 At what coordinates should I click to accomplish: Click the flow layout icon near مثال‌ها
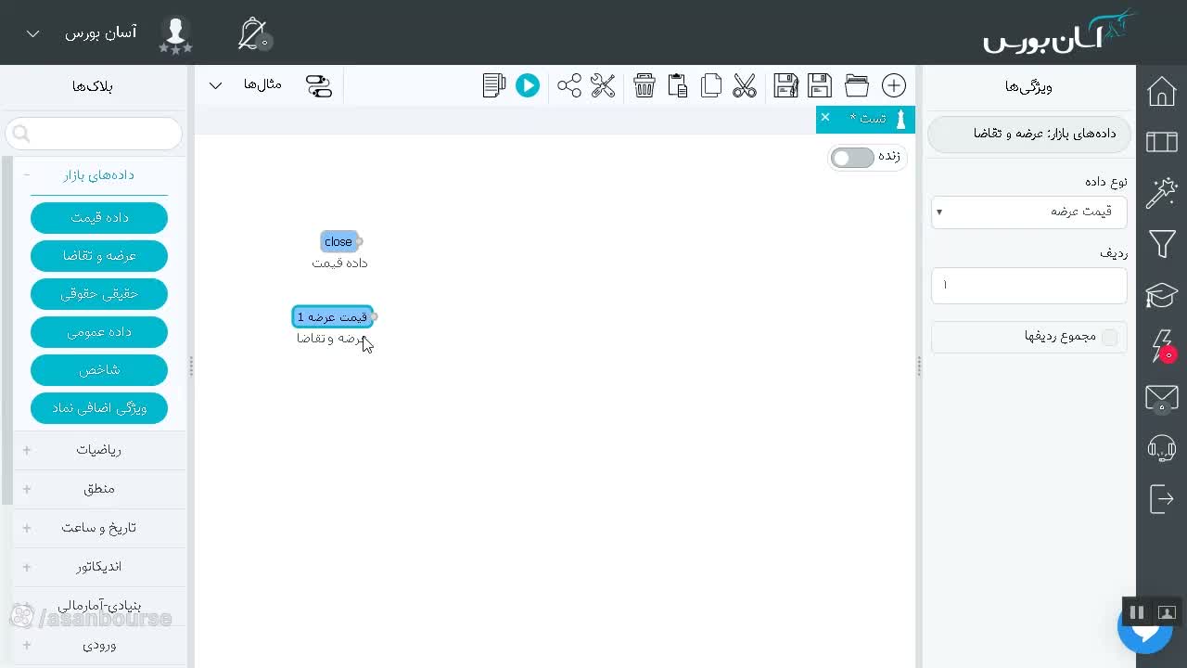(x=319, y=85)
